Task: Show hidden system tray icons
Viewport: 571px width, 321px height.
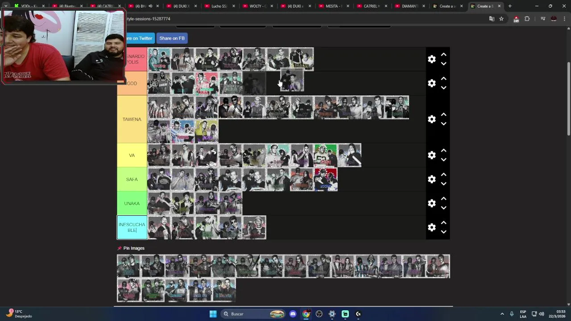Action: coord(502,314)
